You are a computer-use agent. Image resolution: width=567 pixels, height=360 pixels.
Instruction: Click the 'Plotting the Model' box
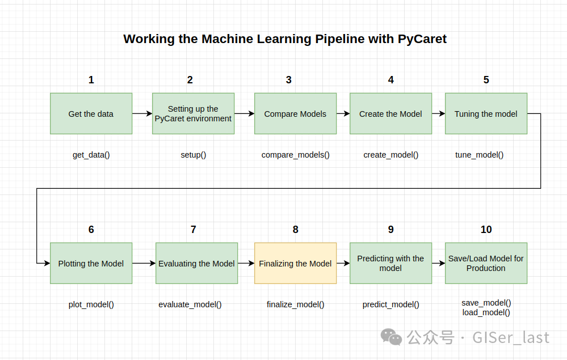[91, 263]
